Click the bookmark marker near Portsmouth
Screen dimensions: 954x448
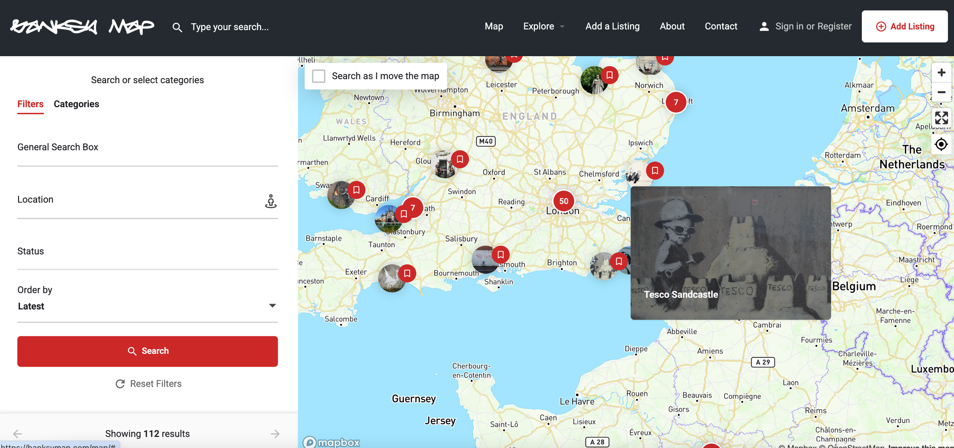coord(500,255)
